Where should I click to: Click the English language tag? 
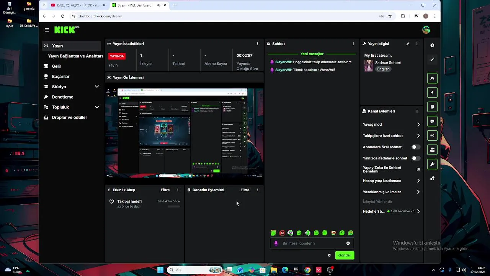[383, 69]
